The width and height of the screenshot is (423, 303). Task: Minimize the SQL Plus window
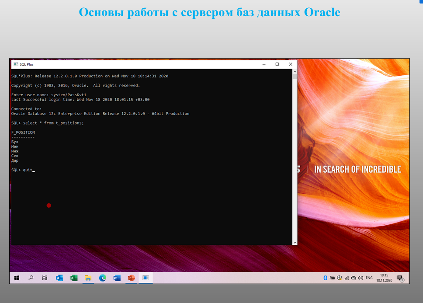pos(264,64)
